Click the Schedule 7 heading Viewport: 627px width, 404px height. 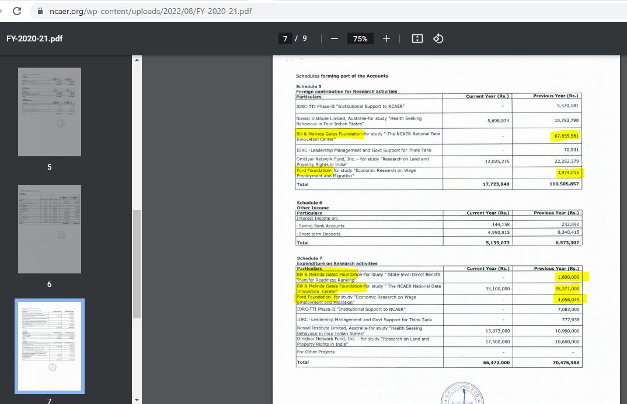pyautogui.click(x=309, y=258)
